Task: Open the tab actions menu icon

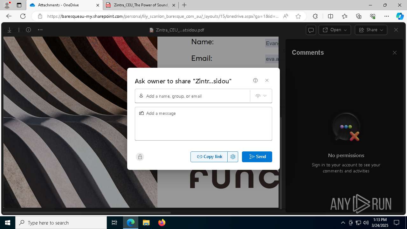Action: (19, 5)
